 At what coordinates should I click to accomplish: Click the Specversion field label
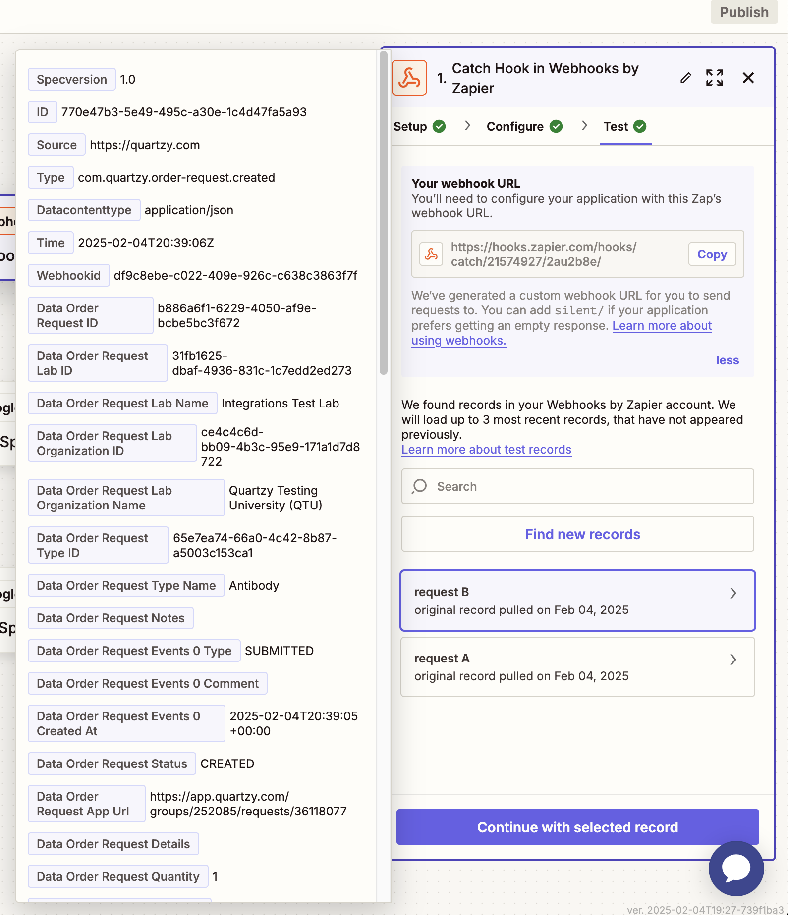(72, 79)
